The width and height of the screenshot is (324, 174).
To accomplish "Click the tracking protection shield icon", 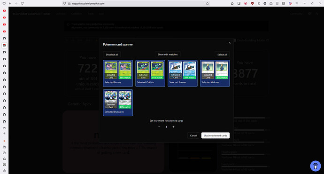I will coord(65,3).
